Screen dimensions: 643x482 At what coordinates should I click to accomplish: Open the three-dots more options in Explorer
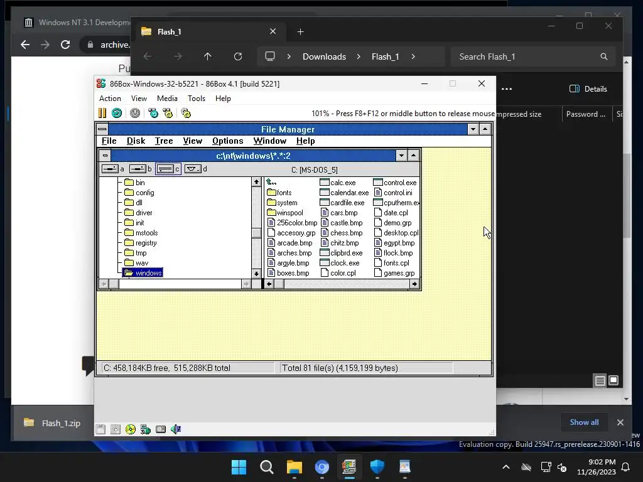pyautogui.click(x=507, y=89)
